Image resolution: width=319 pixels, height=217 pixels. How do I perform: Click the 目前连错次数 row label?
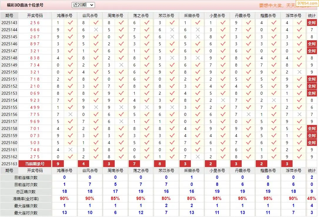click(x=26, y=178)
